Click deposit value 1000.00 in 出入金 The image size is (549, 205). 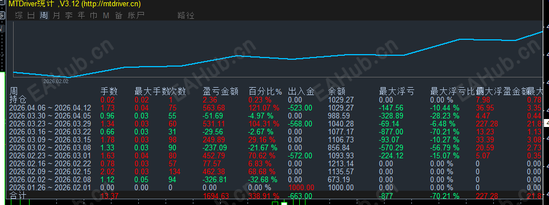[x=301, y=187]
